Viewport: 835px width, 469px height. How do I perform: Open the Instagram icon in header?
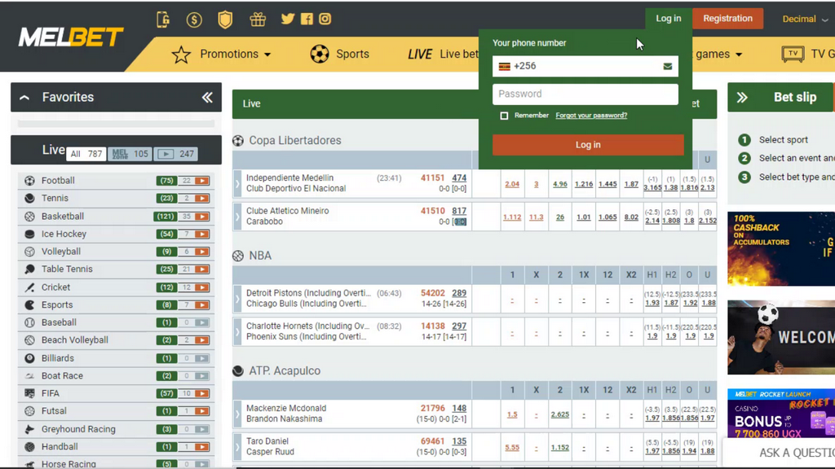click(325, 19)
